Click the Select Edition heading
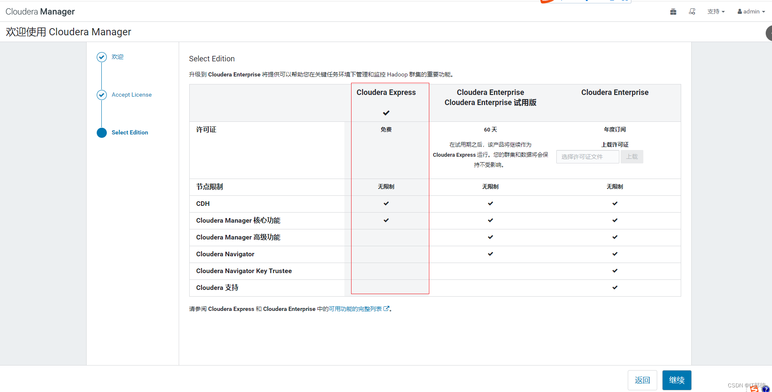Image resolution: width=772 pixels, height=392 pixels. click(x=212, y=59)
